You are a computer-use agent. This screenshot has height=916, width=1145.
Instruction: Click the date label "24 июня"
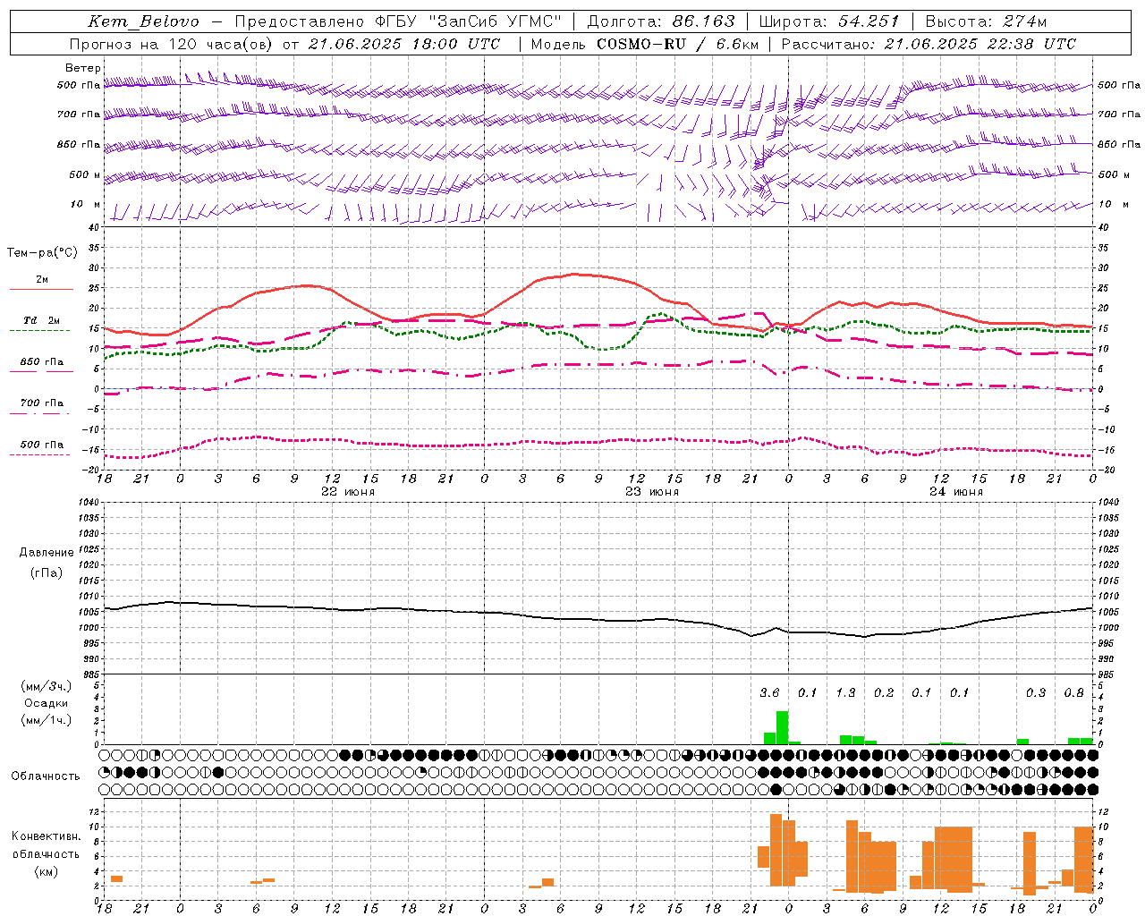click(956, 492)
